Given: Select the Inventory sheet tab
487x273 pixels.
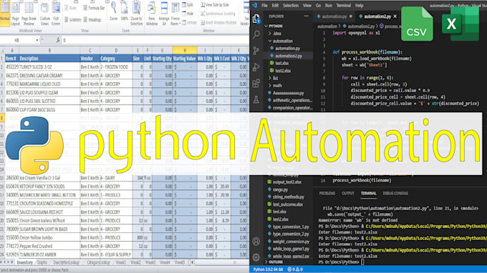Looking at the screenshot, I should point(24,262).
